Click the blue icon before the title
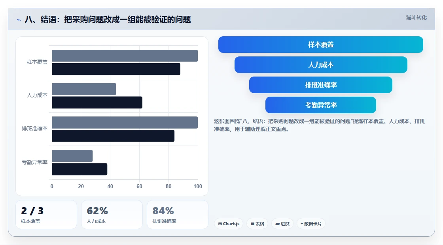Screen dimensions: 443x245 [x=19, y=20]
